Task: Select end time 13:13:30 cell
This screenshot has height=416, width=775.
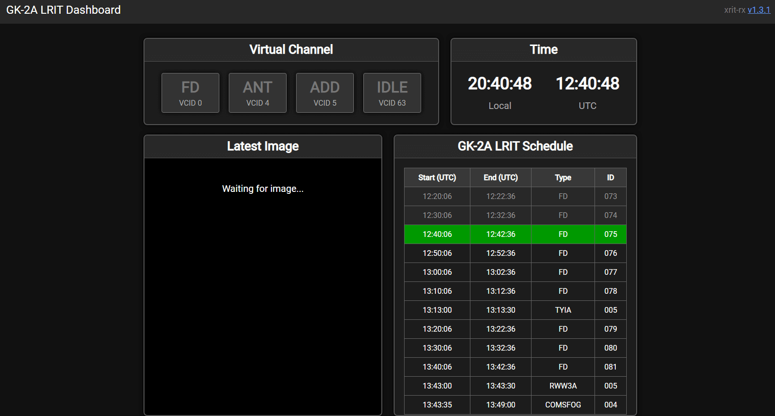Action: pos(501,310)
